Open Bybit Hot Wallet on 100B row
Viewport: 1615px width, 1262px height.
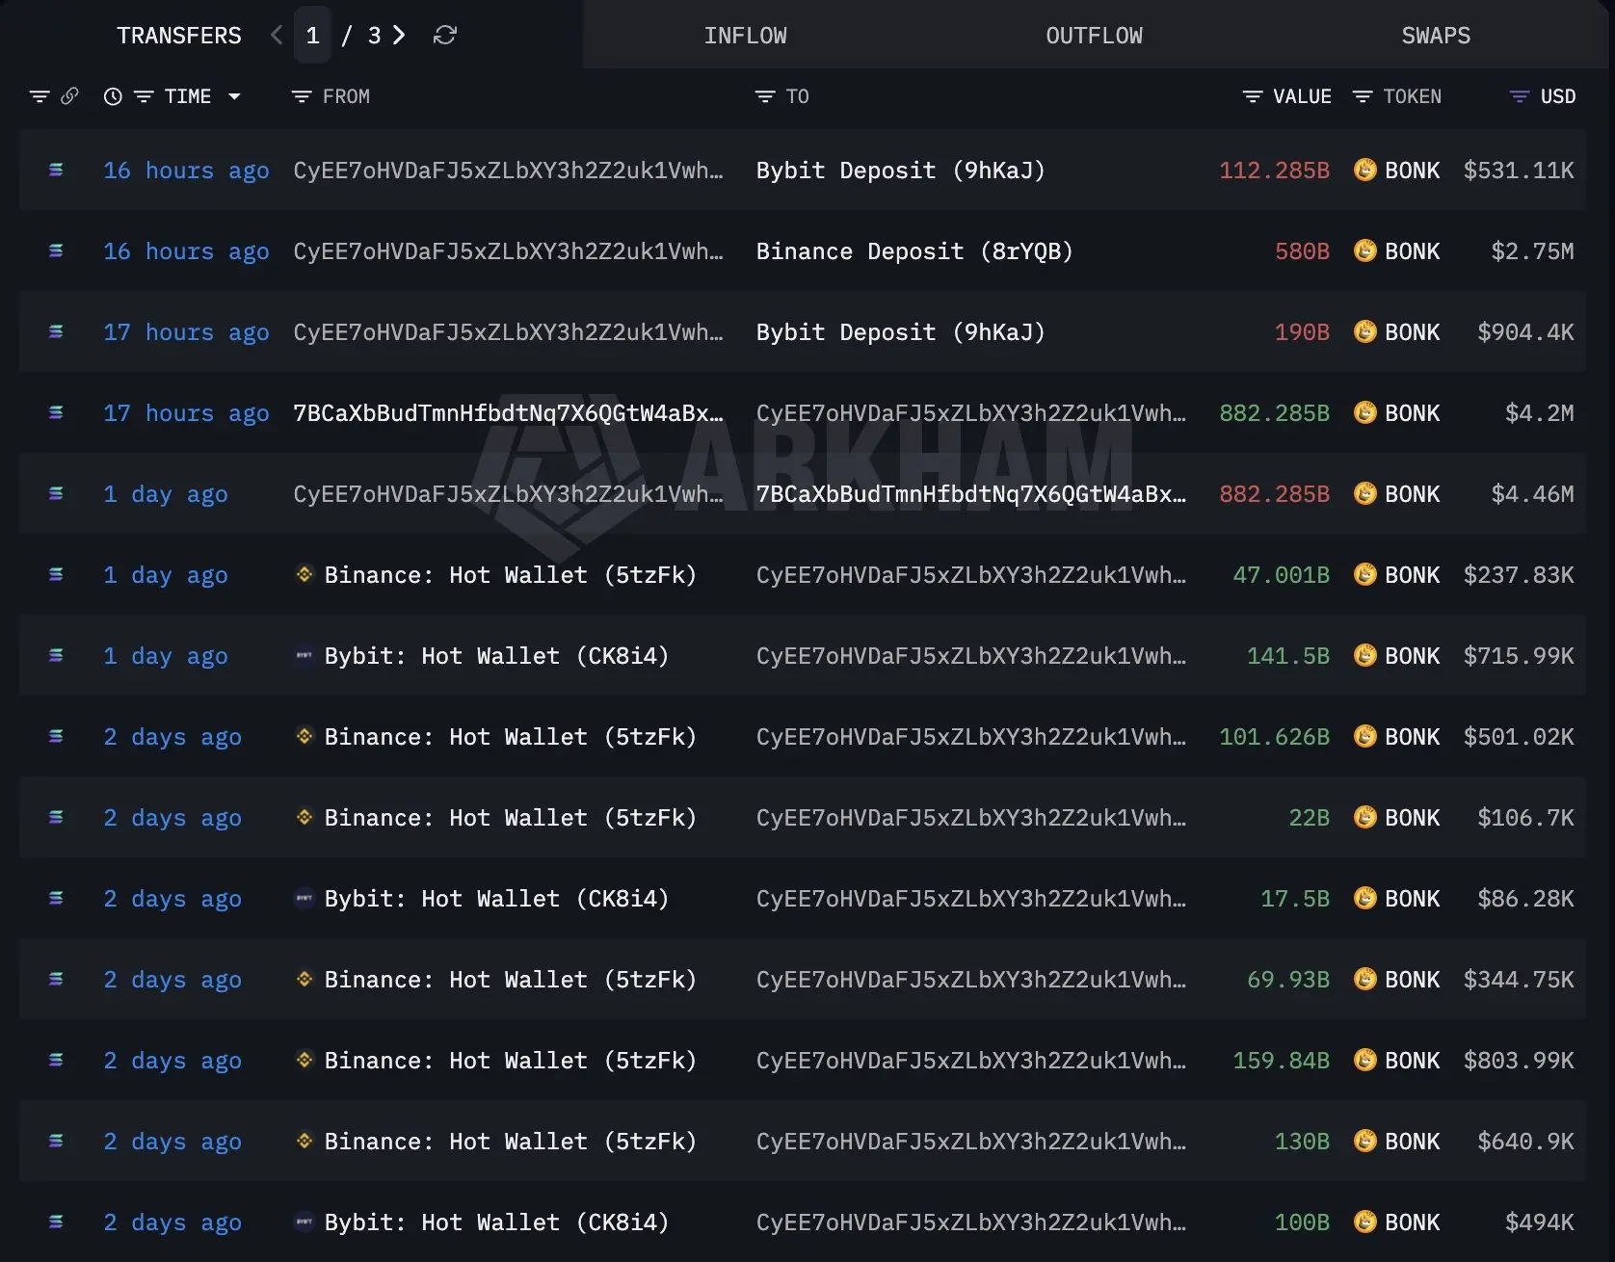496,1223
